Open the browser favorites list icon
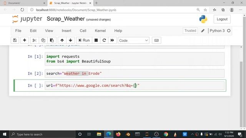 pos(214,10)
